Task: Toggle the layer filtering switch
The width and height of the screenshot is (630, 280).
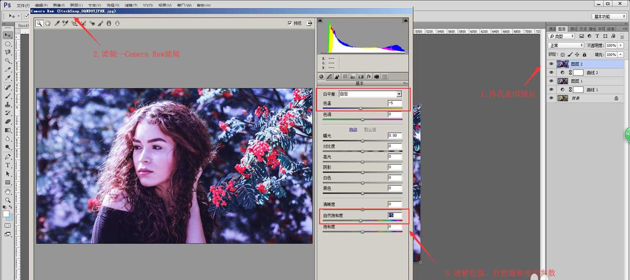Action: 622,37
